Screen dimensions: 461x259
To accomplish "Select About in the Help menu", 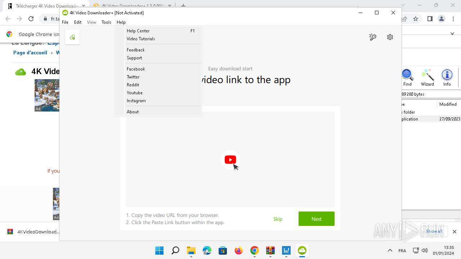I will coord(158,112).
